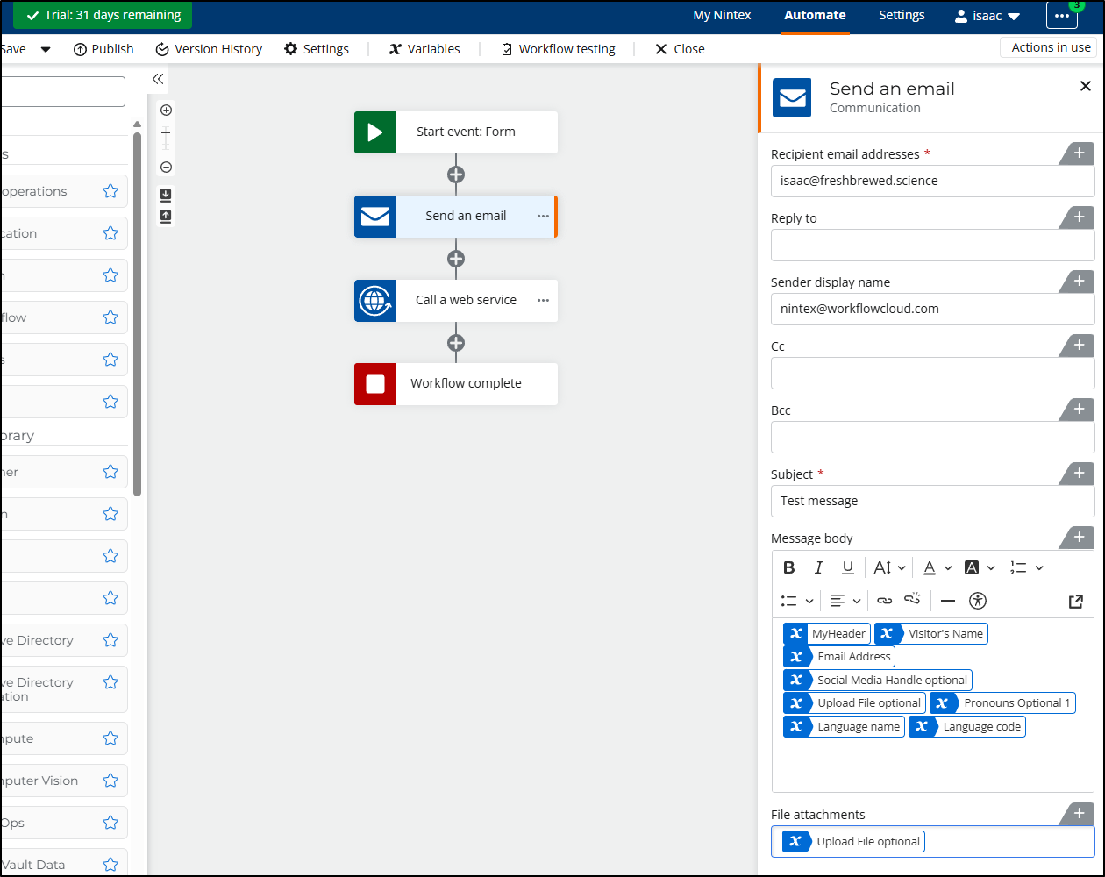Insert a variable into the Cc field
This screenshot has width=1105, height=877.
click(1078, 346)
